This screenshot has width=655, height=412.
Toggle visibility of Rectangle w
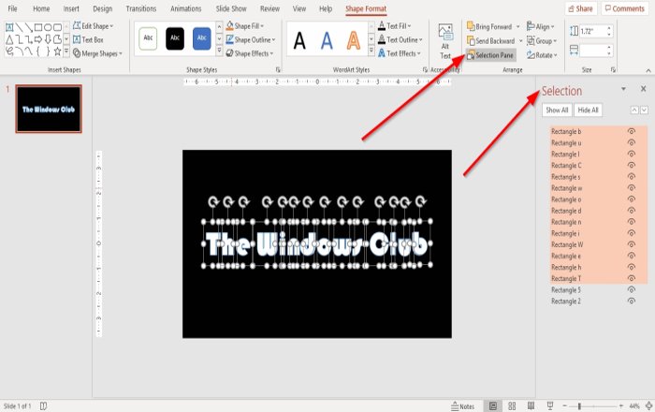pos(632,187)
